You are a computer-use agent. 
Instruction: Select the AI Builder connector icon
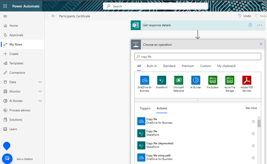pyautogui.click(x=196, y=80)
